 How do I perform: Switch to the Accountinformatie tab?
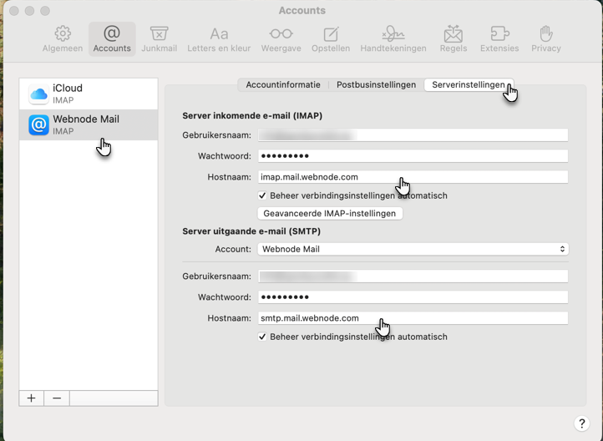click(x=283, y=85)
